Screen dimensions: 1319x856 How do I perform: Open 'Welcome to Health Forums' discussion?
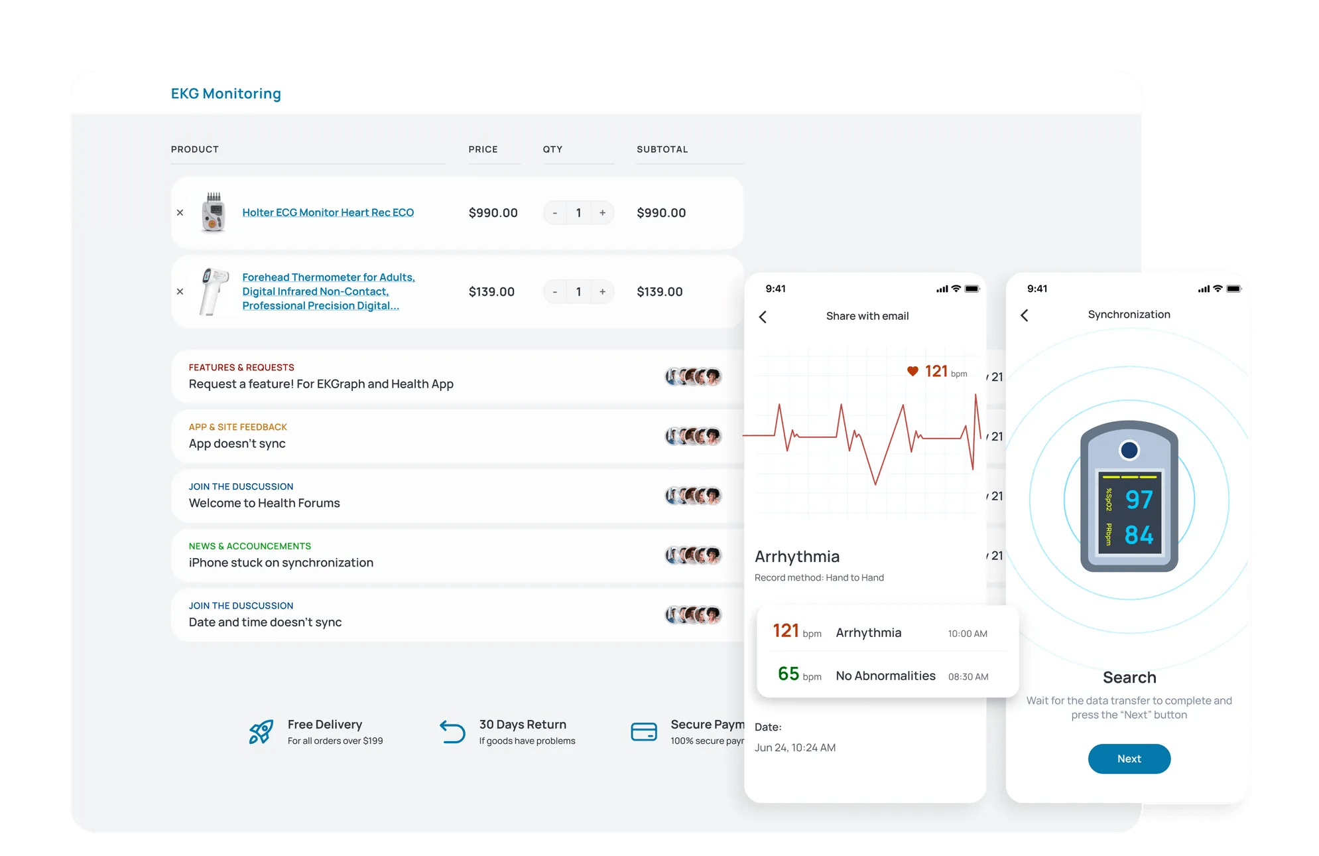tap(264, 503)
